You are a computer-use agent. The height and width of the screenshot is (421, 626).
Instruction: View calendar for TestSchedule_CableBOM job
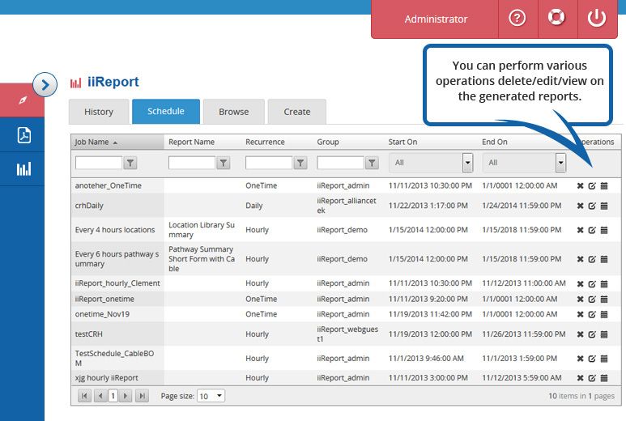604,359
